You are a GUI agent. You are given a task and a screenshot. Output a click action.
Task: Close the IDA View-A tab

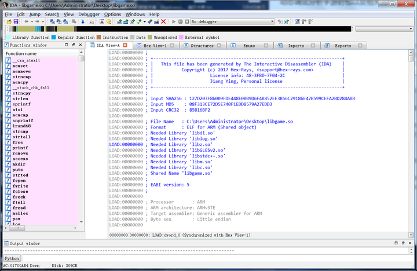[125, 45]
